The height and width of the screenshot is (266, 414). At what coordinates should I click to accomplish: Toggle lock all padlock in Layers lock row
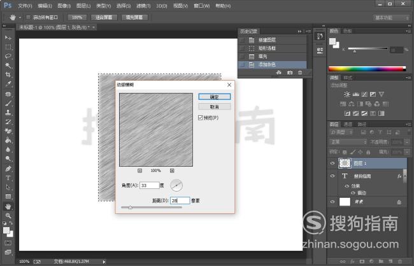(x=368, y=152)
